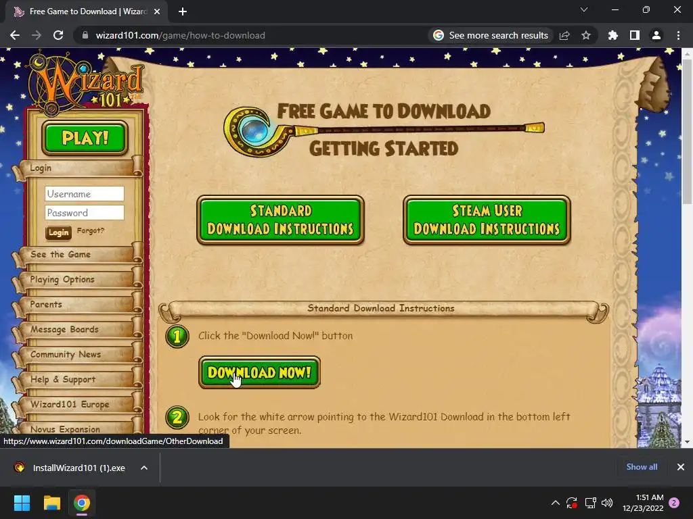Click Standard Download Instructions button
Image resolution: width=693 pixels, height=519 pixels.
tap(280, 220)
